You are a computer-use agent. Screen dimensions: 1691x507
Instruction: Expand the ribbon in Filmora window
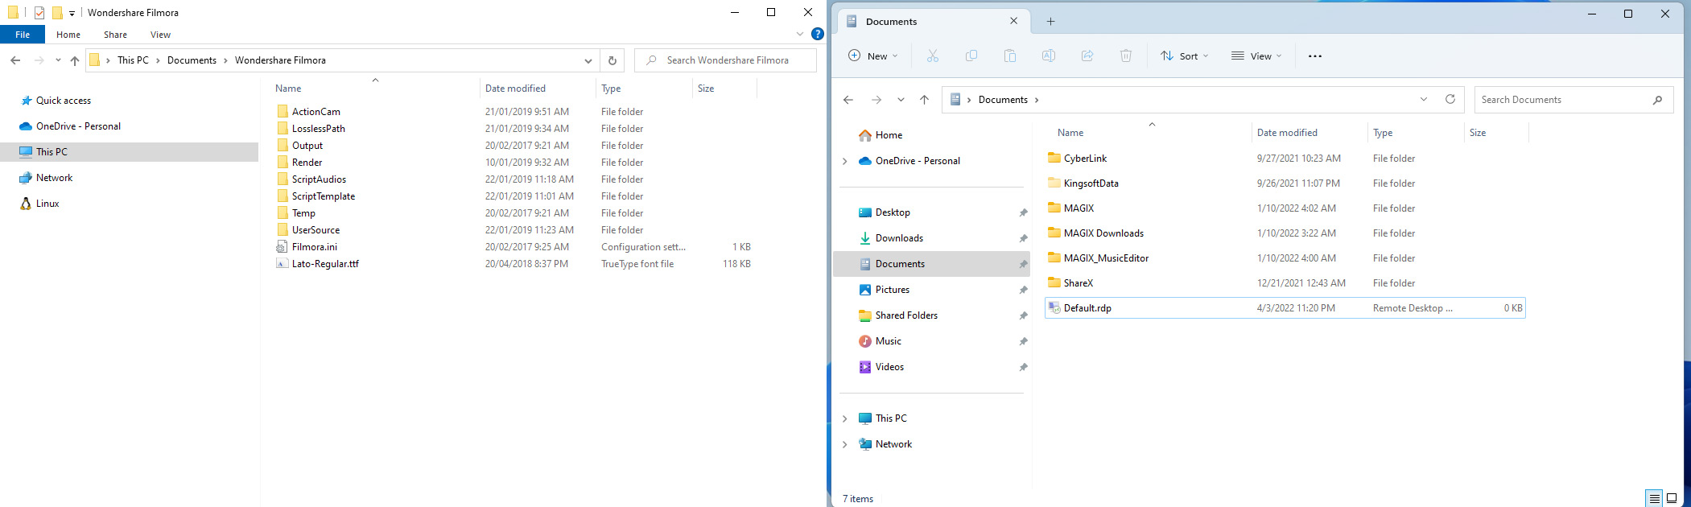(x=799, y=35)
